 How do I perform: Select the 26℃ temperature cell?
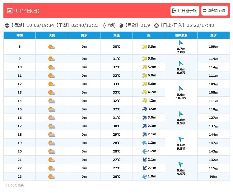click(x=116, y=176)
